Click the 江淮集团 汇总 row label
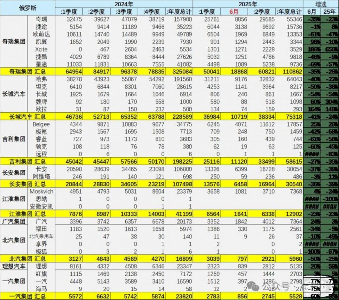This screenshot has height=300, width=339. point(27,213)
